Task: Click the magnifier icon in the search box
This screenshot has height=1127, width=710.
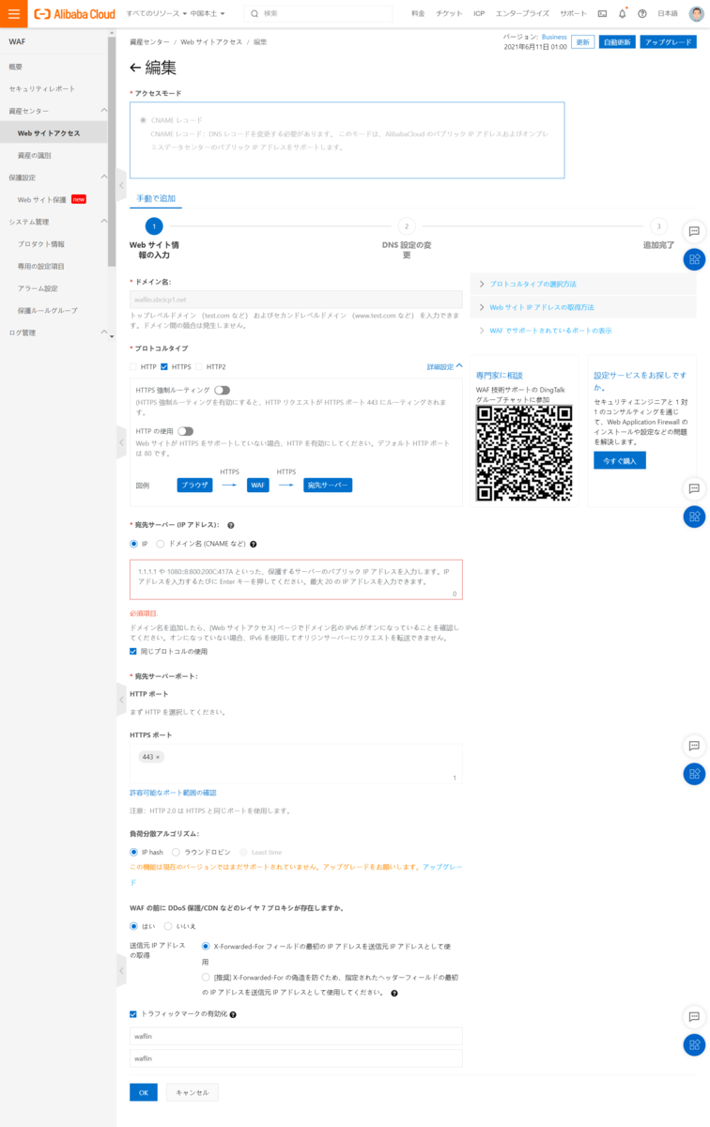Action: click(x=255, y=14)
